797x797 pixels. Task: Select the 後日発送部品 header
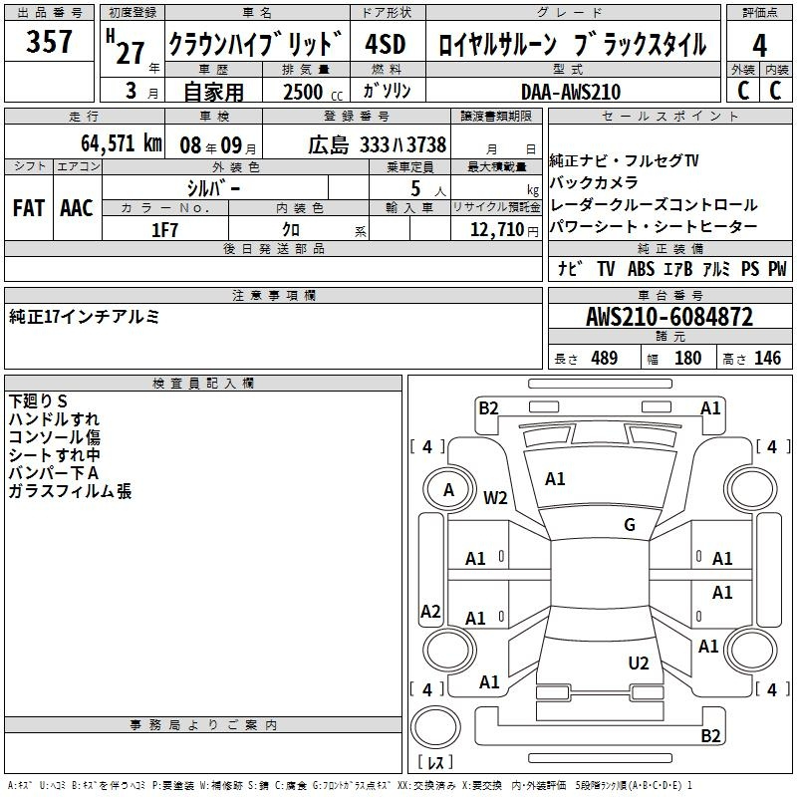(x=273, y=248)
